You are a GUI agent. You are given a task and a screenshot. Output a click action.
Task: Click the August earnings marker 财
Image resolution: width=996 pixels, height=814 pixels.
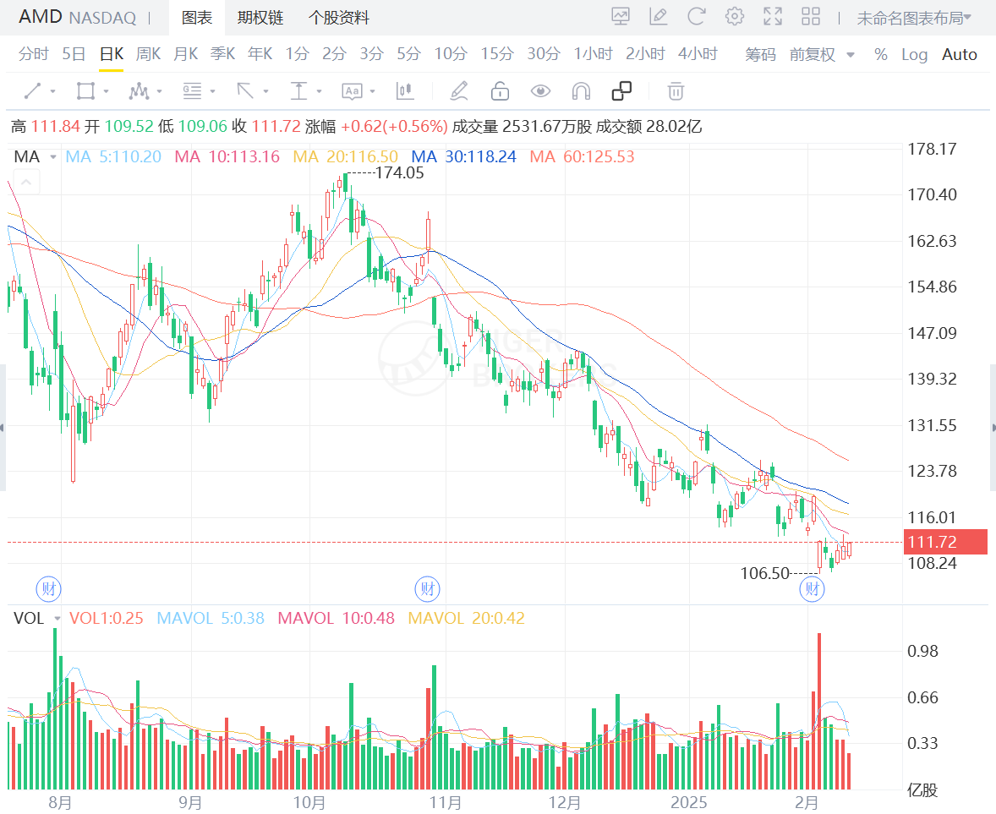[49, 588]
